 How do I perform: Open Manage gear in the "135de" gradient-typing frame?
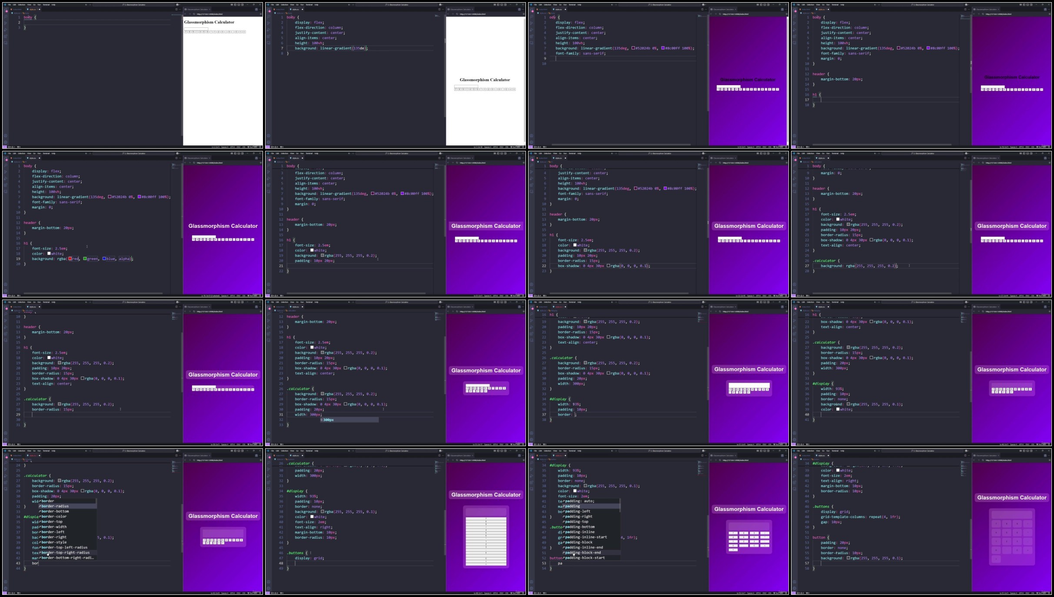click(269, 142)
